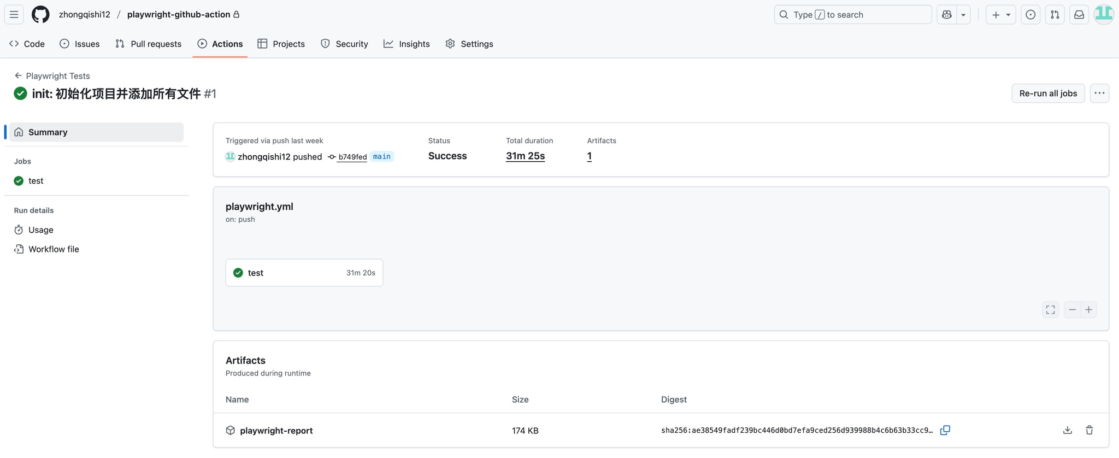Open the Issues tab
The image size is (1119, 458).
(80, 44)
